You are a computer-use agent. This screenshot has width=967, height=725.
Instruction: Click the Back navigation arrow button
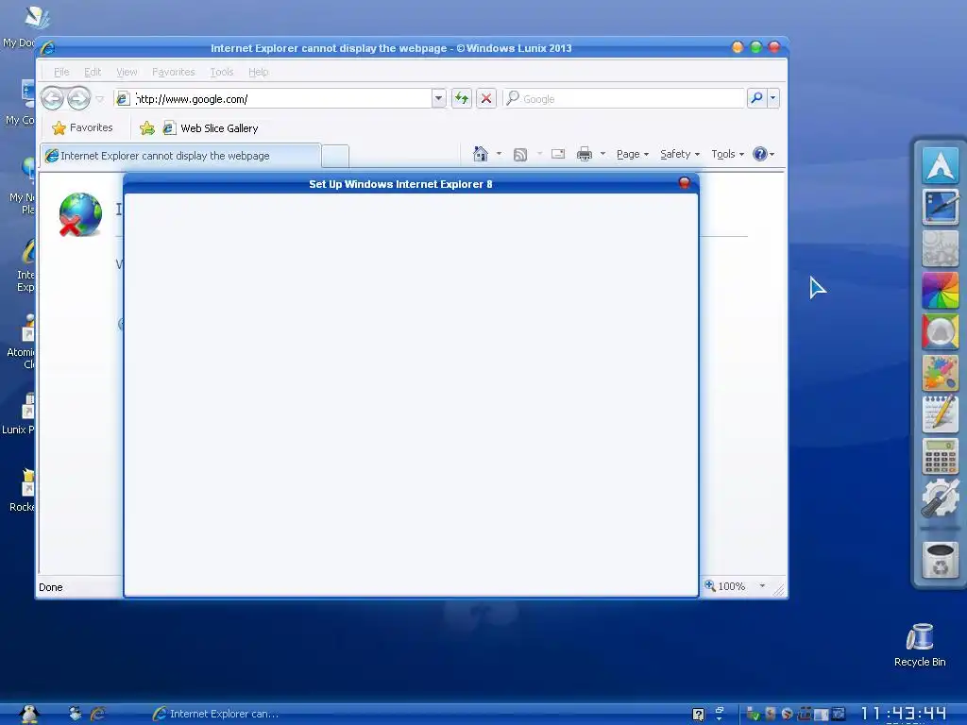tap(53, 98)
